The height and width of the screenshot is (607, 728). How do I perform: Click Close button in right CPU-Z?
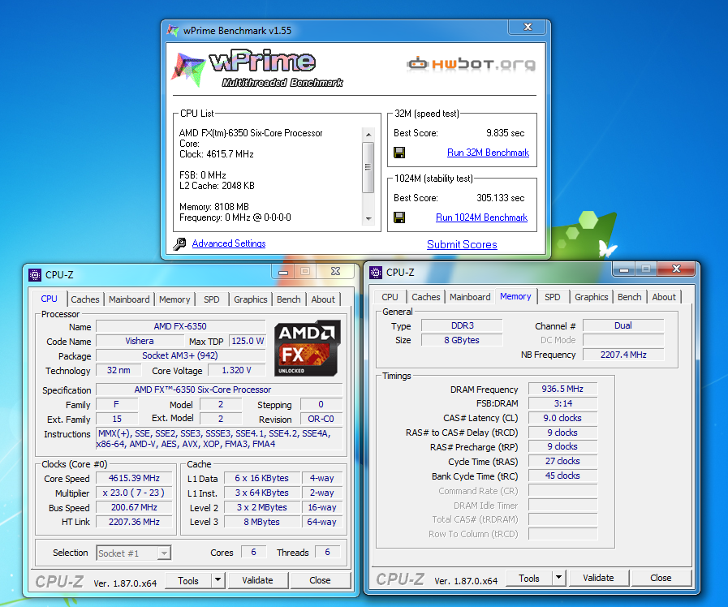[x=661, y=578]
